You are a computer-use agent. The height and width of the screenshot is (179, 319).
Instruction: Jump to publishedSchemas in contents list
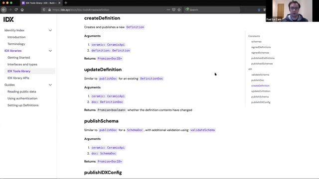(x=262, y=64)
